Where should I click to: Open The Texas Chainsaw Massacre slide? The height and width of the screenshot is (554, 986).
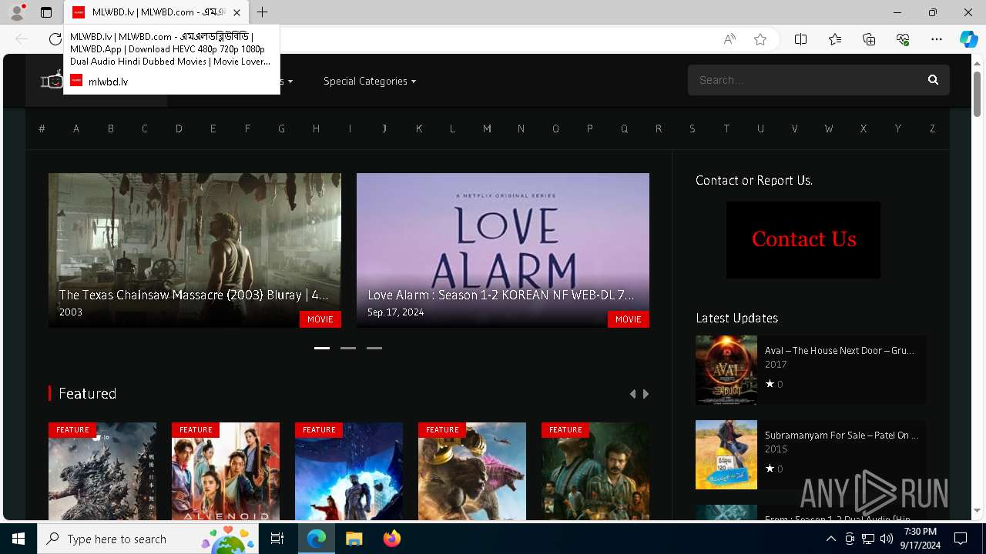pyautogui.click(x=195, y=250)
